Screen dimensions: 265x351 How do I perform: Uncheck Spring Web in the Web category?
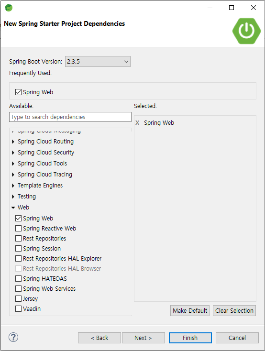tap(18, 218)
